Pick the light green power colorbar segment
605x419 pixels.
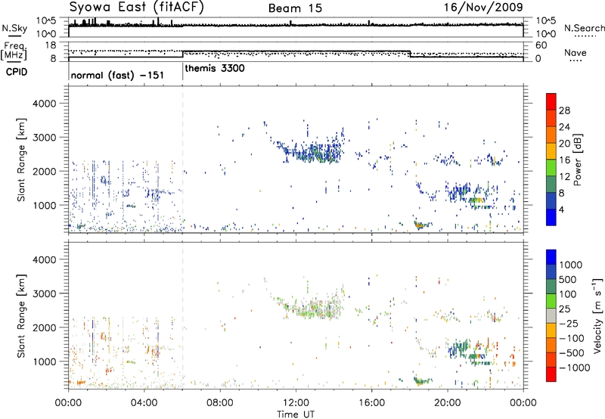551,168
